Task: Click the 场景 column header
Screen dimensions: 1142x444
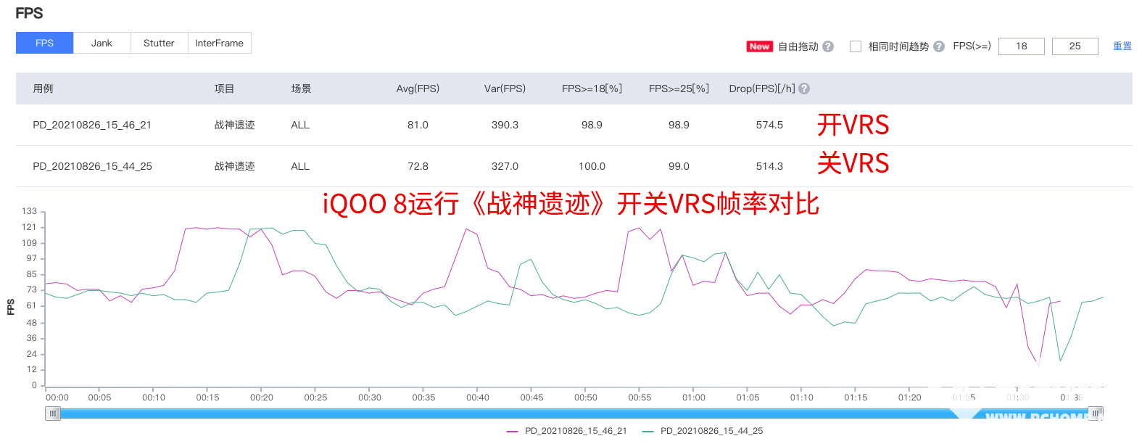Action: [x=301, y=89]
